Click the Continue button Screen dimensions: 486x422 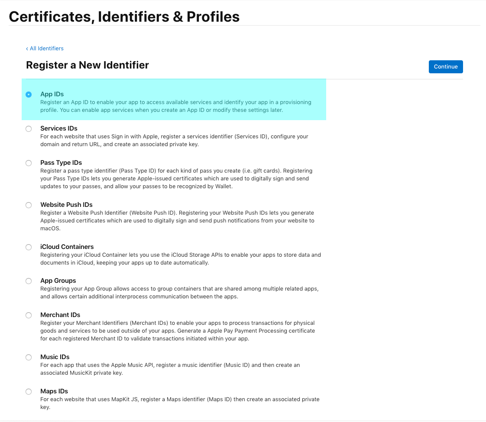pos(446,67)
